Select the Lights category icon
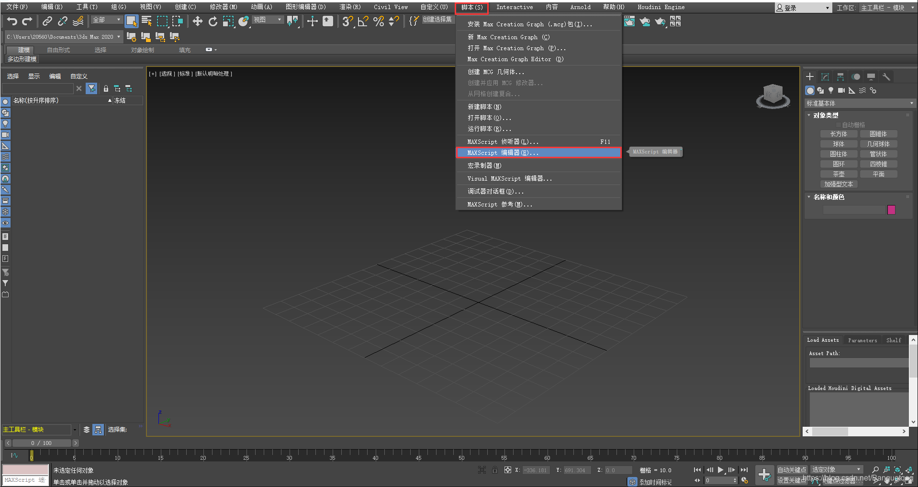Viewport: 918px width, 487px height. (x=831, y=90)
